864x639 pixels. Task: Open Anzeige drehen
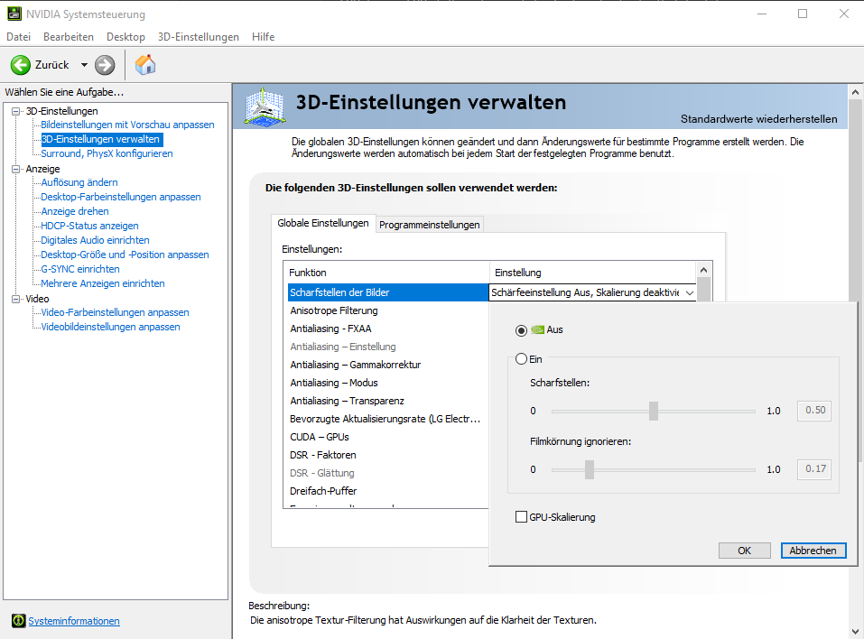click(x=75, y=211)
